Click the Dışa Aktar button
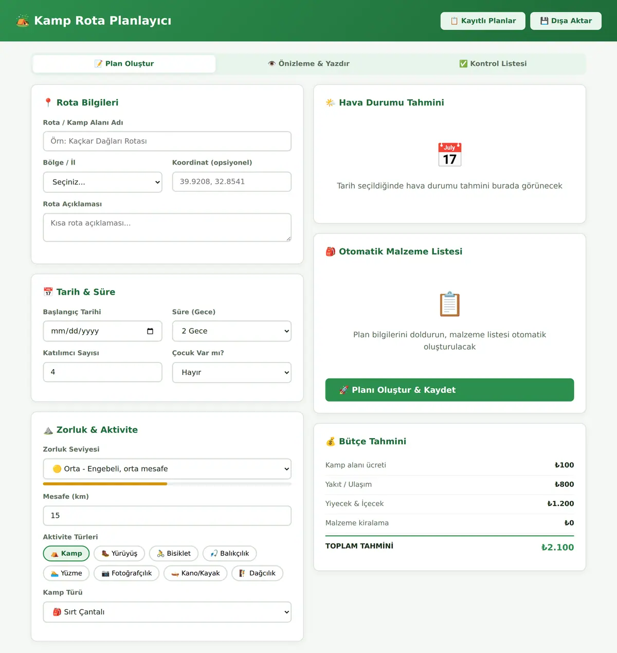The width and height of the screenshot is (617, 653). [566, 21]
